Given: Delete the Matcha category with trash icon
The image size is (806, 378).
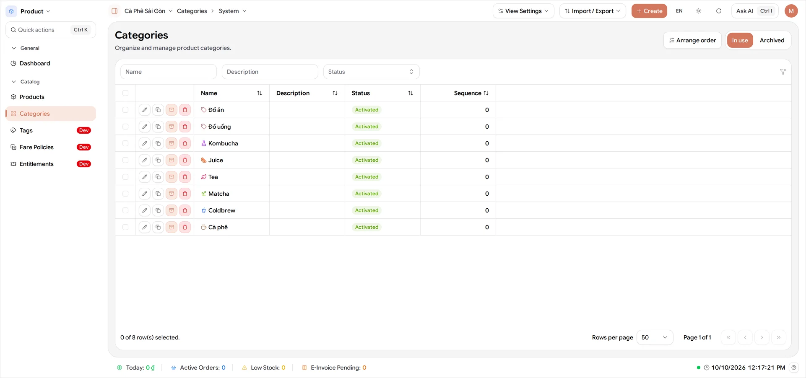Looking at the screenshot, I should click(185, 194).
